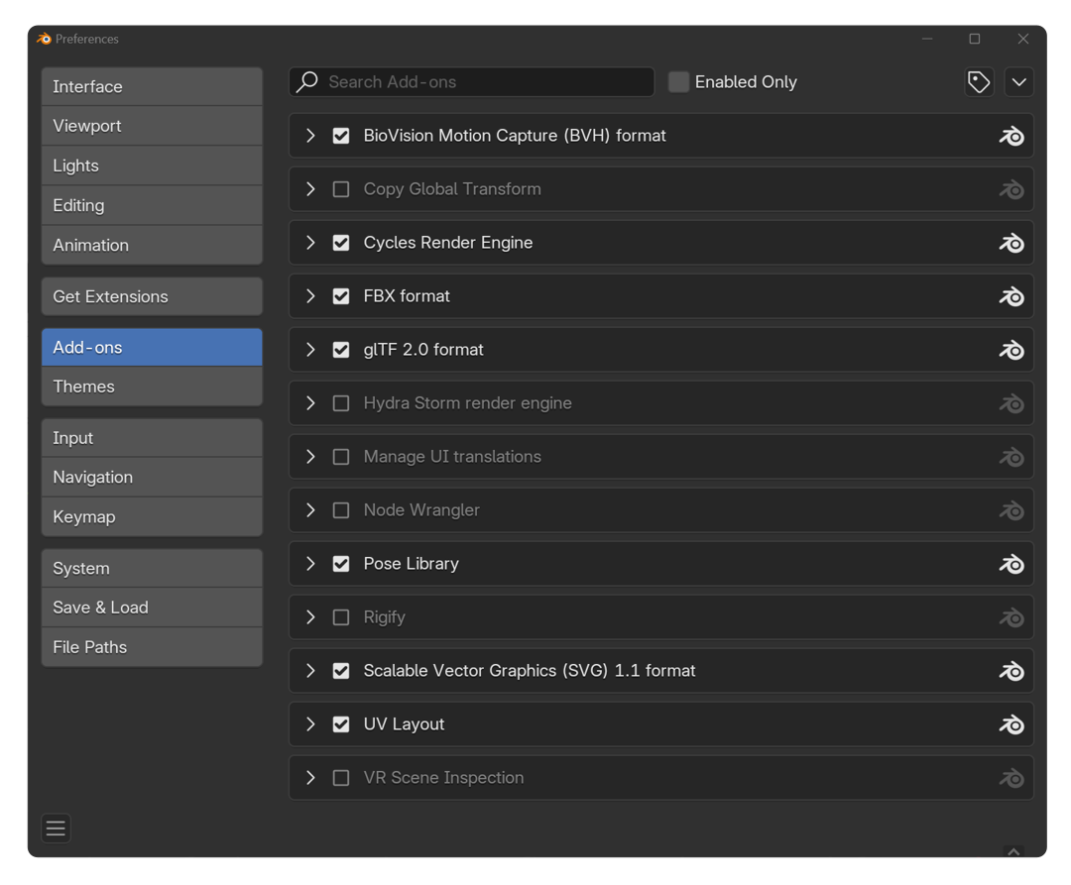Uncheck Scalable Vector Graphics add-on
The width and height of the screenshot is (1071, 885).
pyautogui.click(x=341, y=671)
